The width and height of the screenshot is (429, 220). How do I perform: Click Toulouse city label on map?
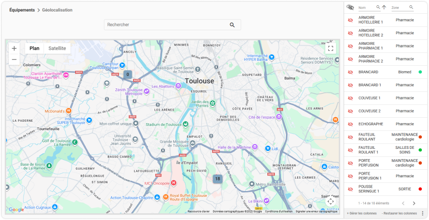click(x=199, y=81)
